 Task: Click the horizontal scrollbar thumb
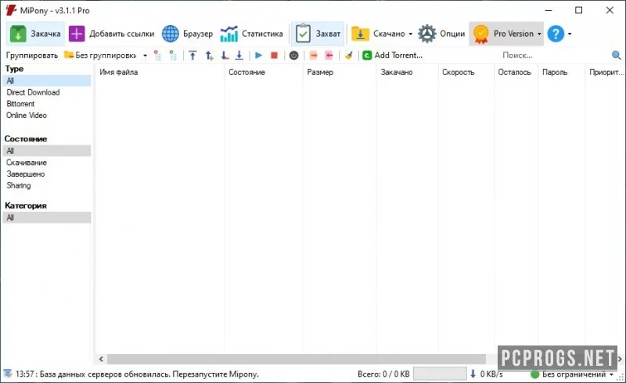(297, 359)
